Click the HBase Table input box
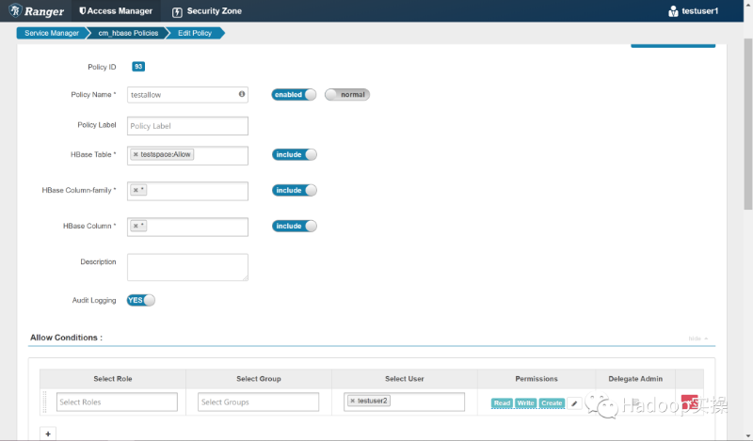This screenshot has width=753, height=441. pos(187,155)
